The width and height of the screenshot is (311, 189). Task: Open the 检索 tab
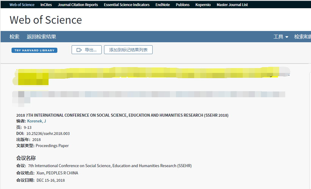[14, 37]
